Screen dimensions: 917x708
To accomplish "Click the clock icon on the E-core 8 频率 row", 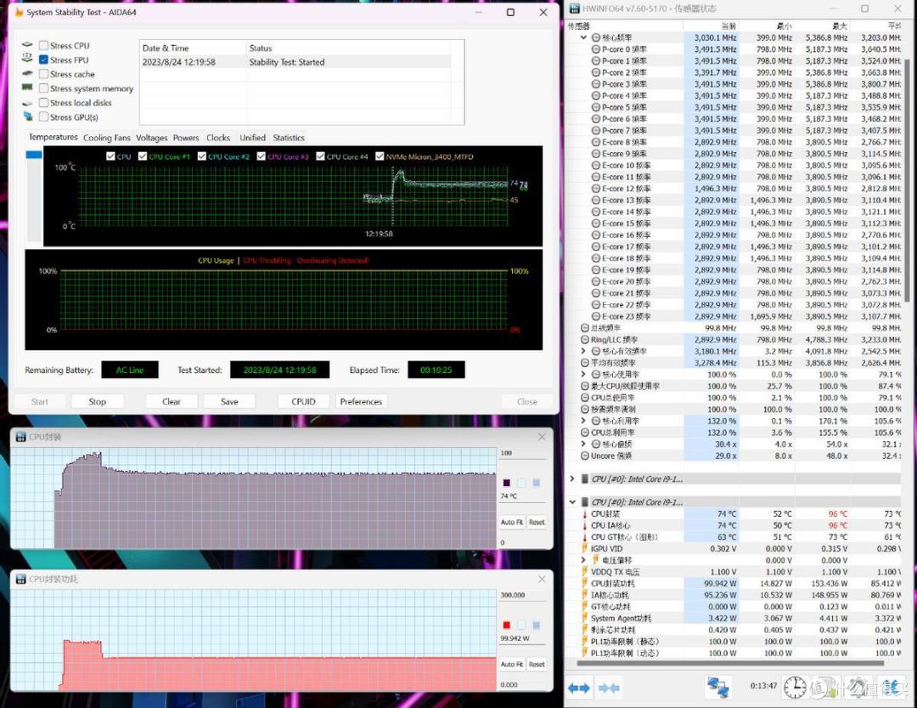I will pos(596,142).
